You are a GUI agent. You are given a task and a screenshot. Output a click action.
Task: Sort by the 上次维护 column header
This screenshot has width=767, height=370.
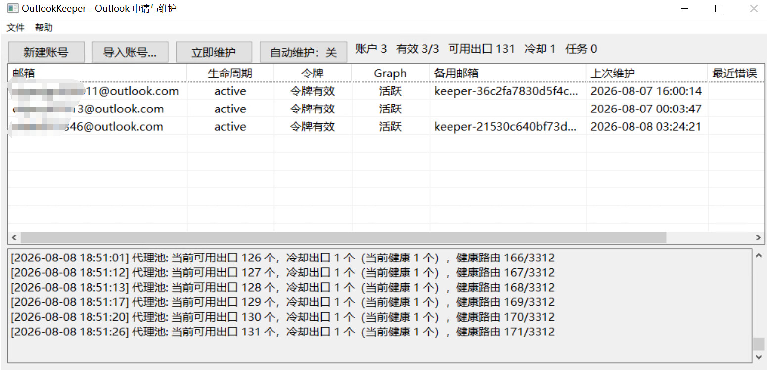(647, 73)
